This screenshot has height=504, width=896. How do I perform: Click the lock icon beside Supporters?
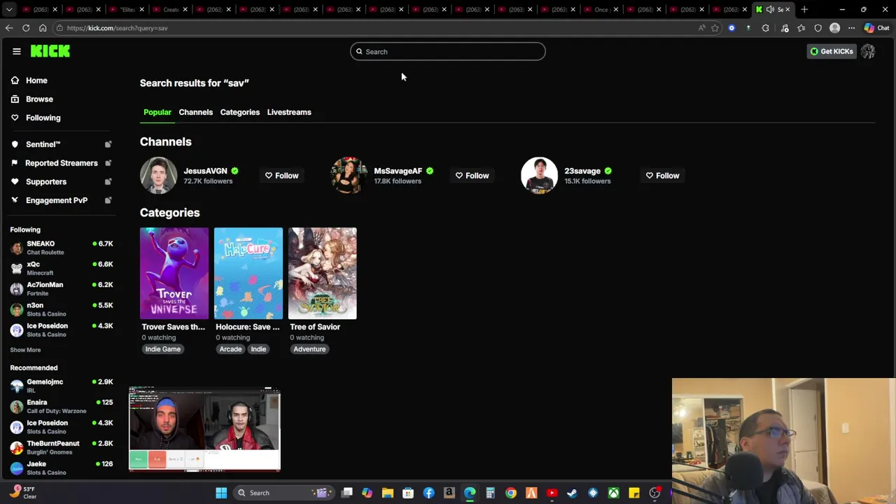coord(108,182)
